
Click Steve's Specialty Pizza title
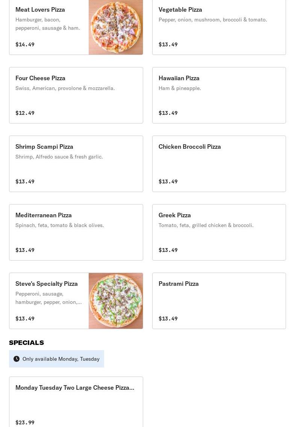[47, 284]
